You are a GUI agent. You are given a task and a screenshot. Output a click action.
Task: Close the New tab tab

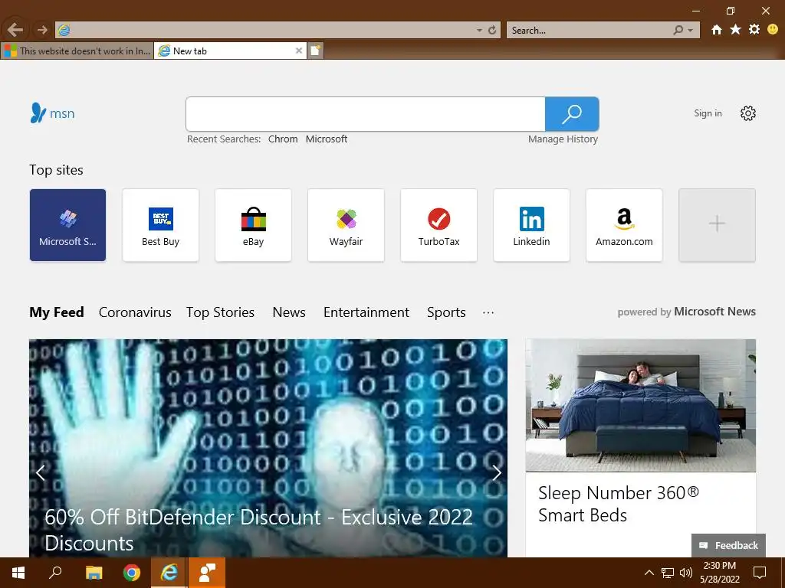click(299, 51)
